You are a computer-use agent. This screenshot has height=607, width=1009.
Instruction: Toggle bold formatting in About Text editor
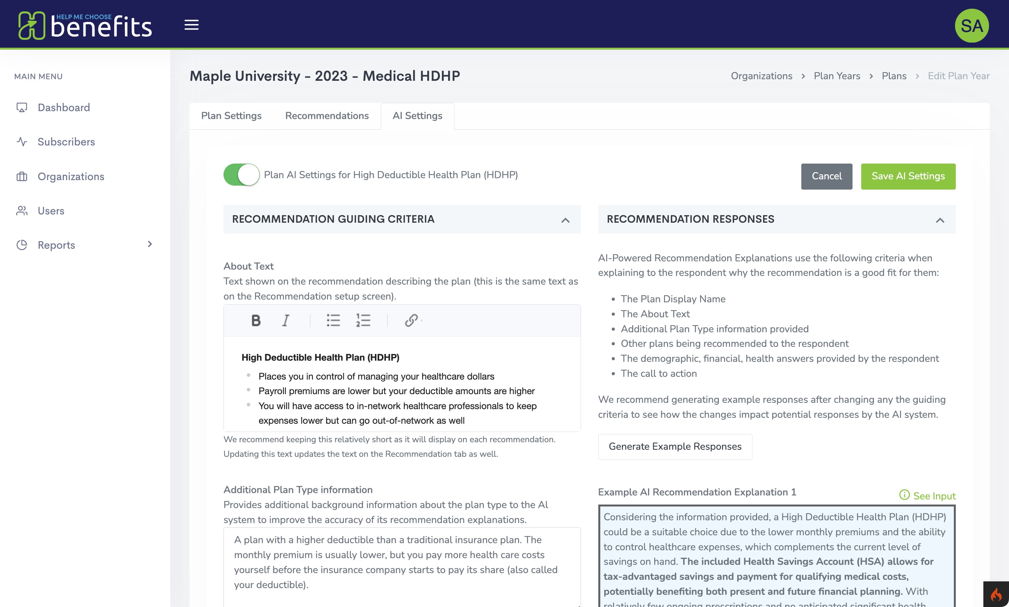256,320
